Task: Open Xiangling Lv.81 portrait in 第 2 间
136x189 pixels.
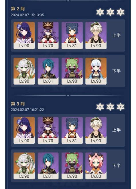Action: 72,35
